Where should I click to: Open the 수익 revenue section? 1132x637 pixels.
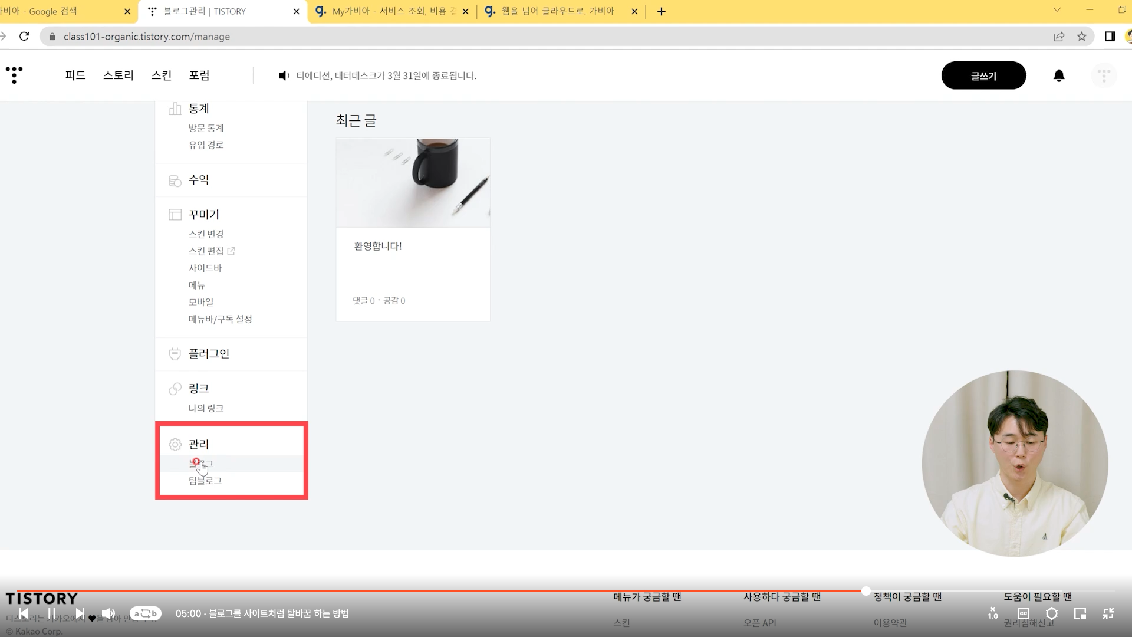(x=199, y=180)
